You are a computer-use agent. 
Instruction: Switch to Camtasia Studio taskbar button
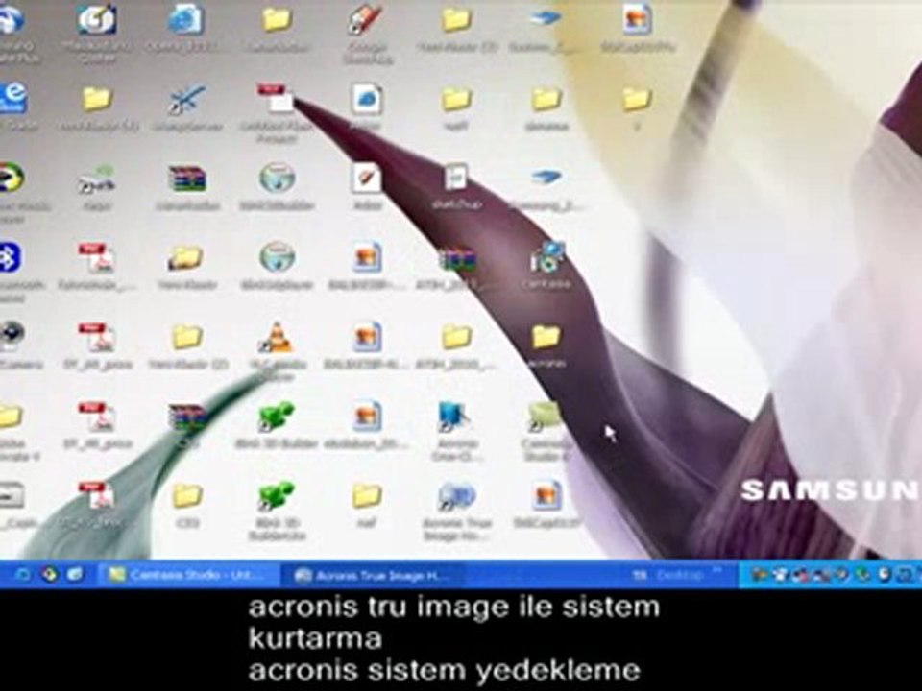[x=188, y=575]
